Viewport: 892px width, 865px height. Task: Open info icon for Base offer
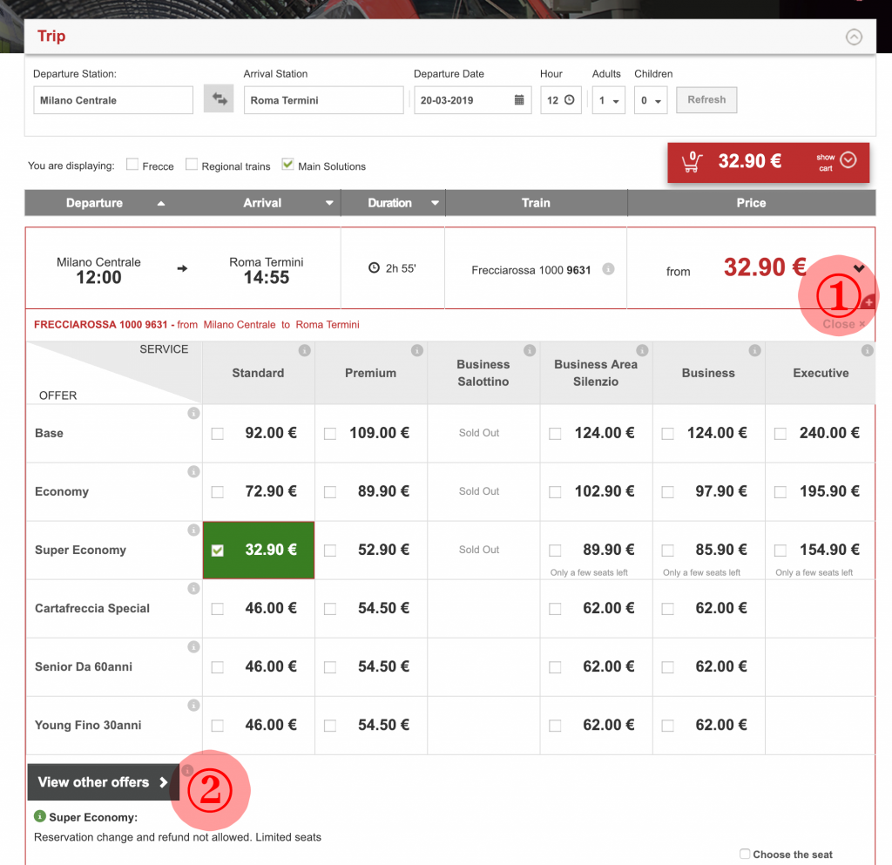[193, 414]
